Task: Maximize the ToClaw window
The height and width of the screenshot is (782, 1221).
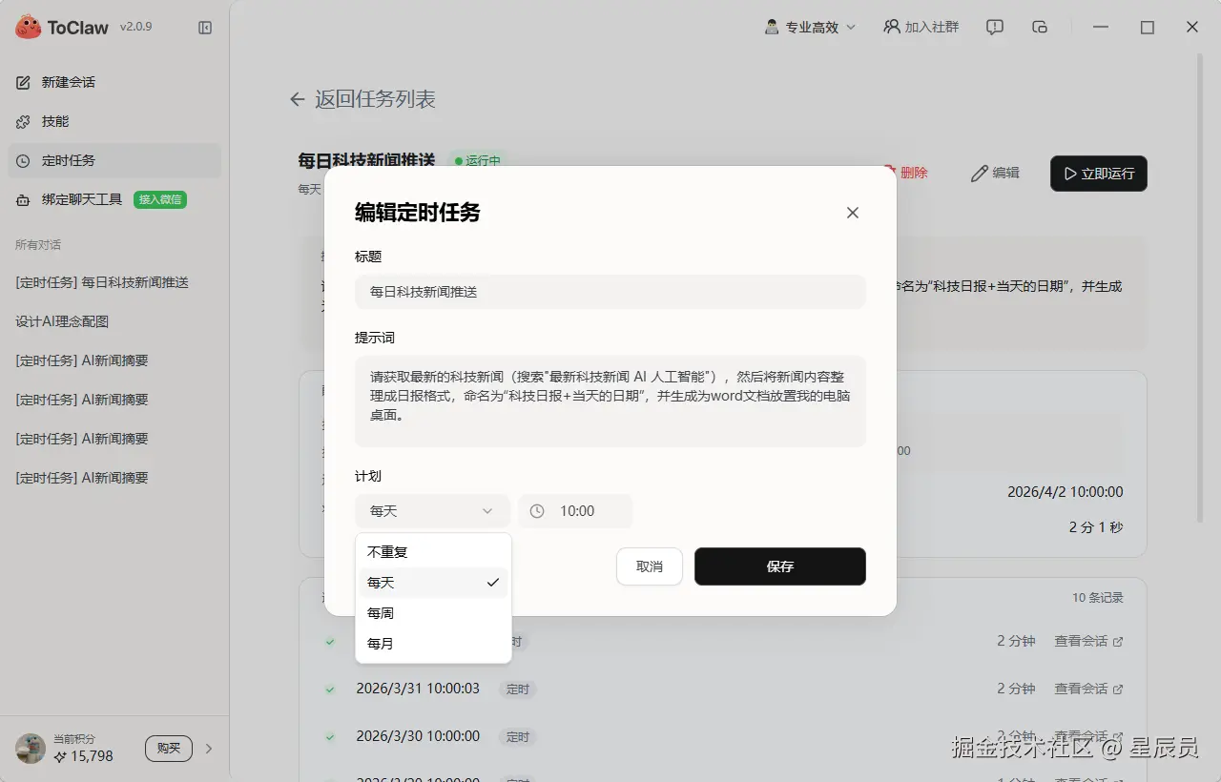Action: [1148, 28]
